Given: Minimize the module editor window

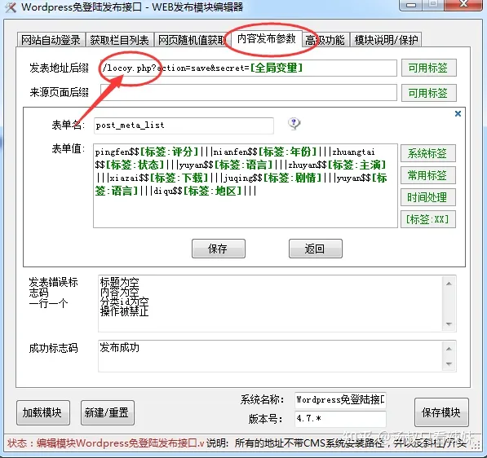Looking at the screenshot, I should pyautogui.click(x=411, y=5).
